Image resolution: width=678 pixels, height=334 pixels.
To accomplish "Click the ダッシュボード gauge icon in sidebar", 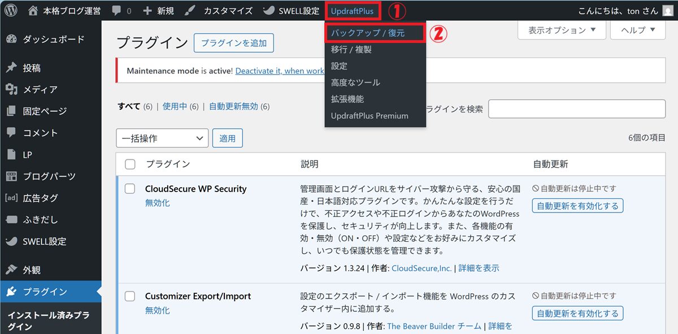I will [x=11, y=39].
